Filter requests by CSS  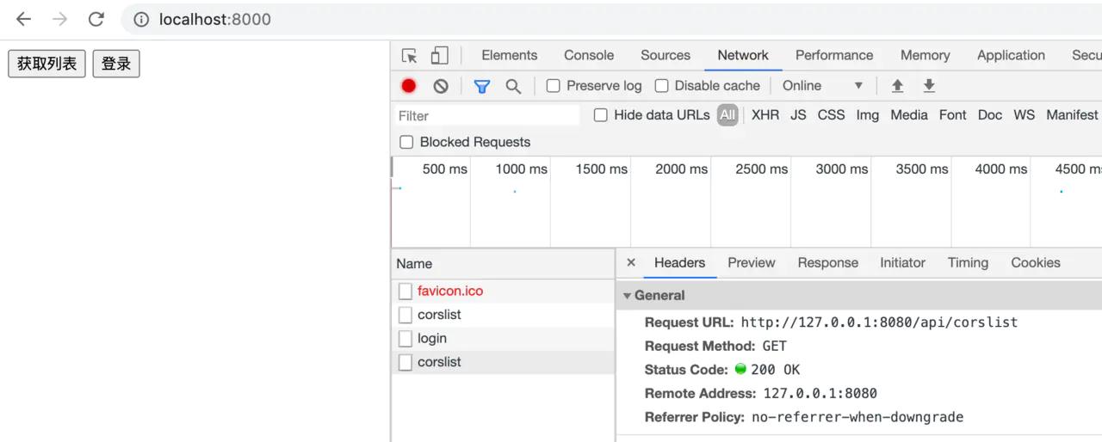click(x=832, y=115)
